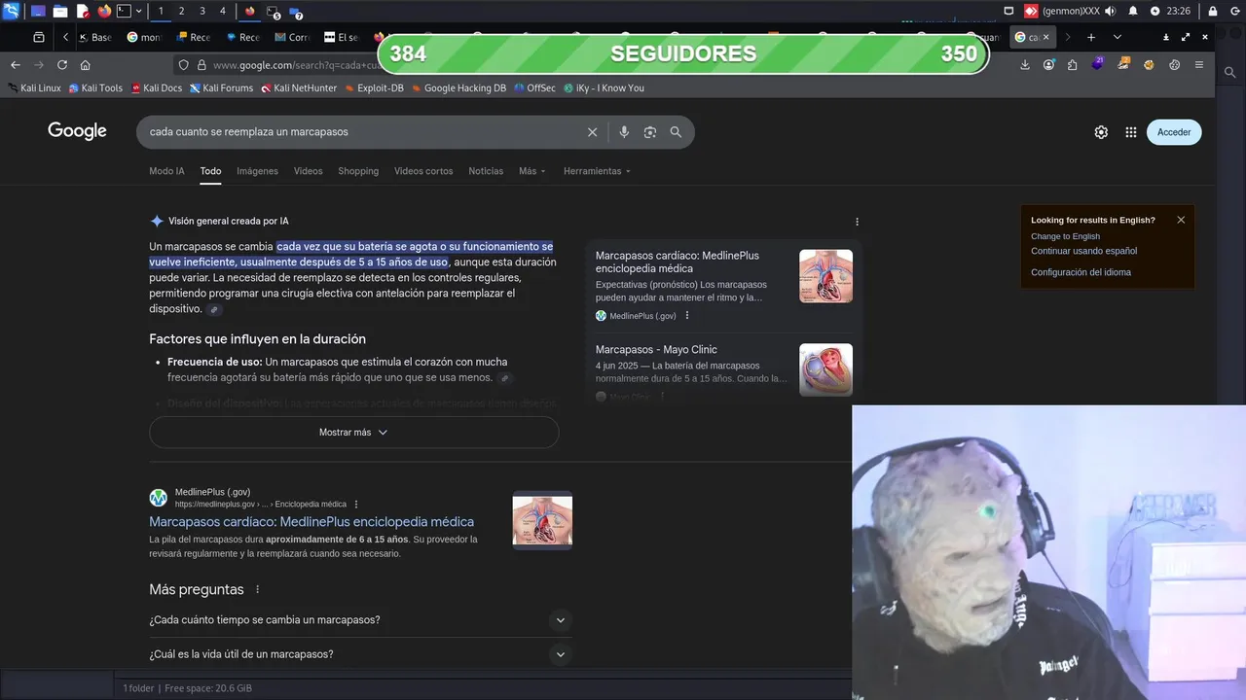
Task: Open the Firefox account icon
Action: click(1048, 65)
